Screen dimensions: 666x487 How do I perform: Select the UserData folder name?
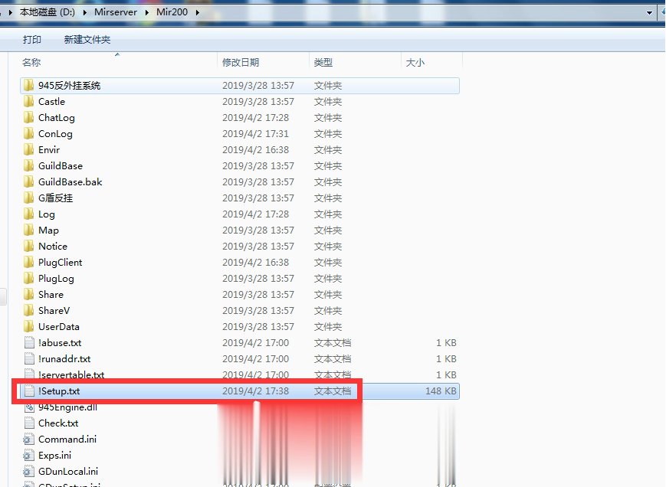coord(58,327)
